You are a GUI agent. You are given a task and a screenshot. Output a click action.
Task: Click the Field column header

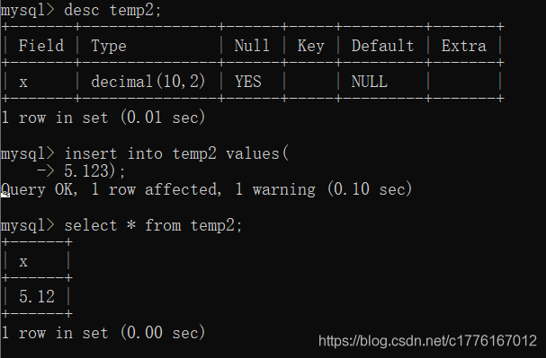pos(41,46)
